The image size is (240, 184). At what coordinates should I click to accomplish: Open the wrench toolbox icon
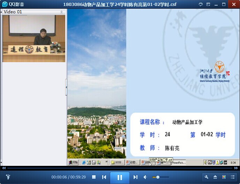206,177
